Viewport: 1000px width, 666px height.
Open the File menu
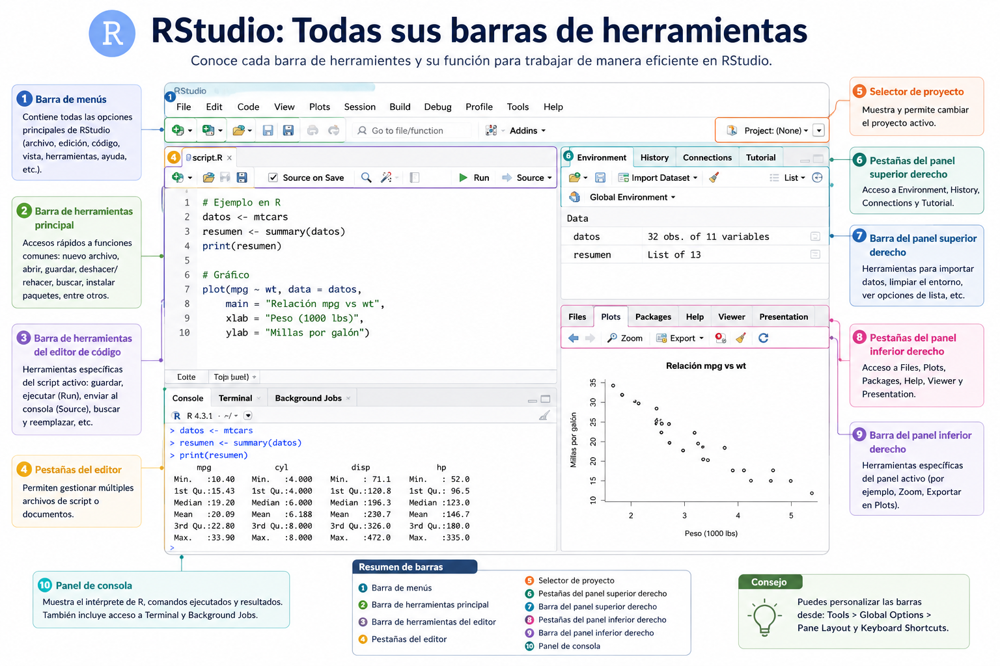click(x=184, y=107)
